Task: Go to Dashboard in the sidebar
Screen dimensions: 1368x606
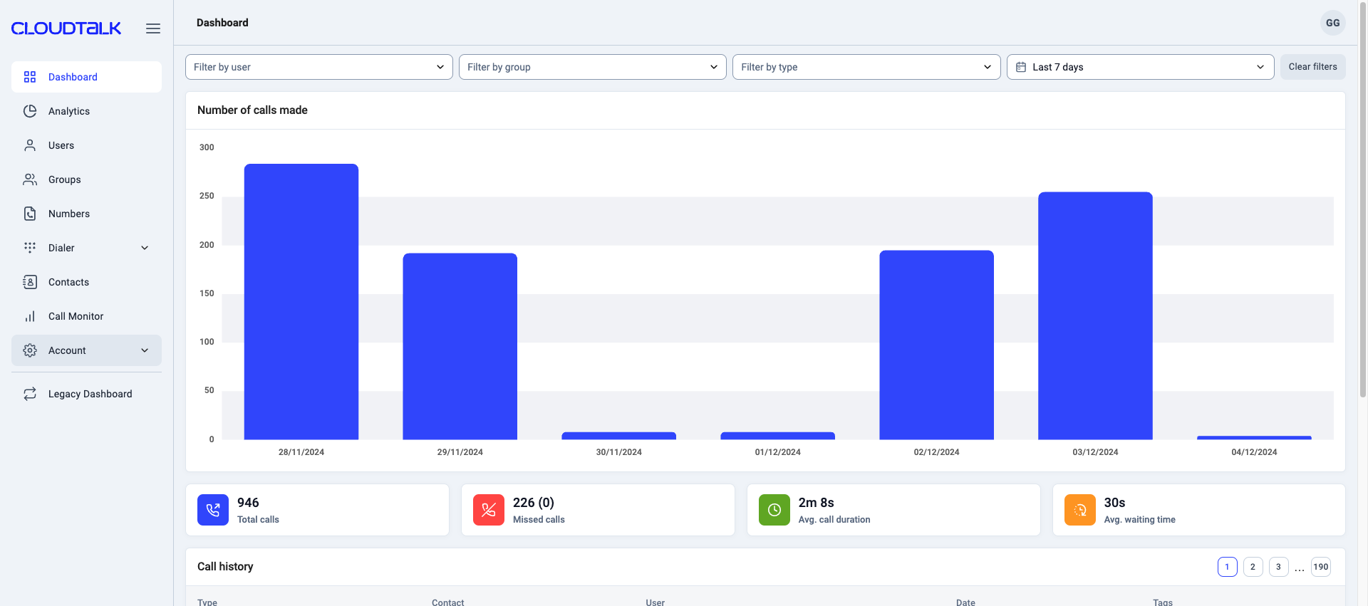Action: click(x=86, y=77)
